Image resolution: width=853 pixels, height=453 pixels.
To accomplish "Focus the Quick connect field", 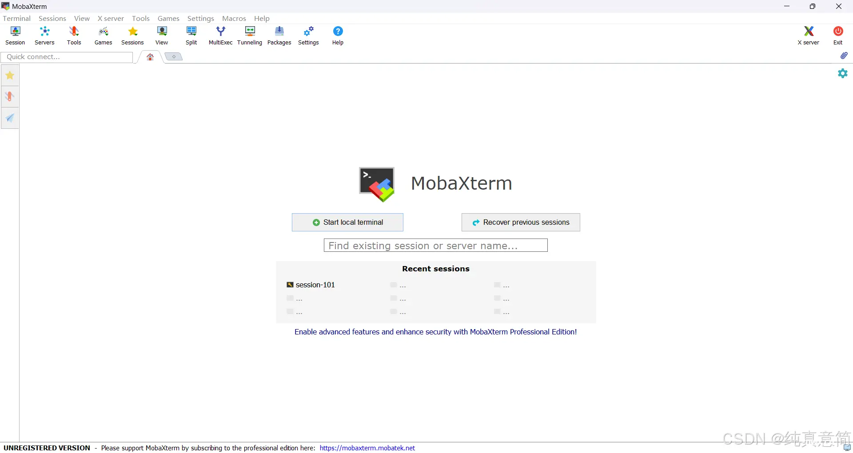I will 67,57.
